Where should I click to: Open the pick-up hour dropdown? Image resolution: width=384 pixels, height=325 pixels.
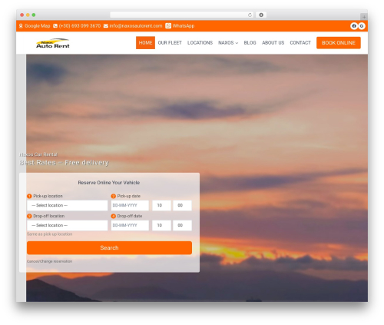(161, 205)
